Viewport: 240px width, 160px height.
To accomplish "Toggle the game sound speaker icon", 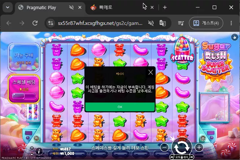I will tap(32, 154).
